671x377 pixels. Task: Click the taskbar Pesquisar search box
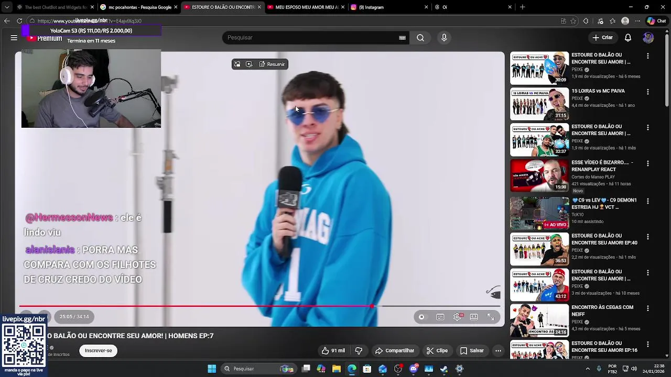click(x=258, y=369)
